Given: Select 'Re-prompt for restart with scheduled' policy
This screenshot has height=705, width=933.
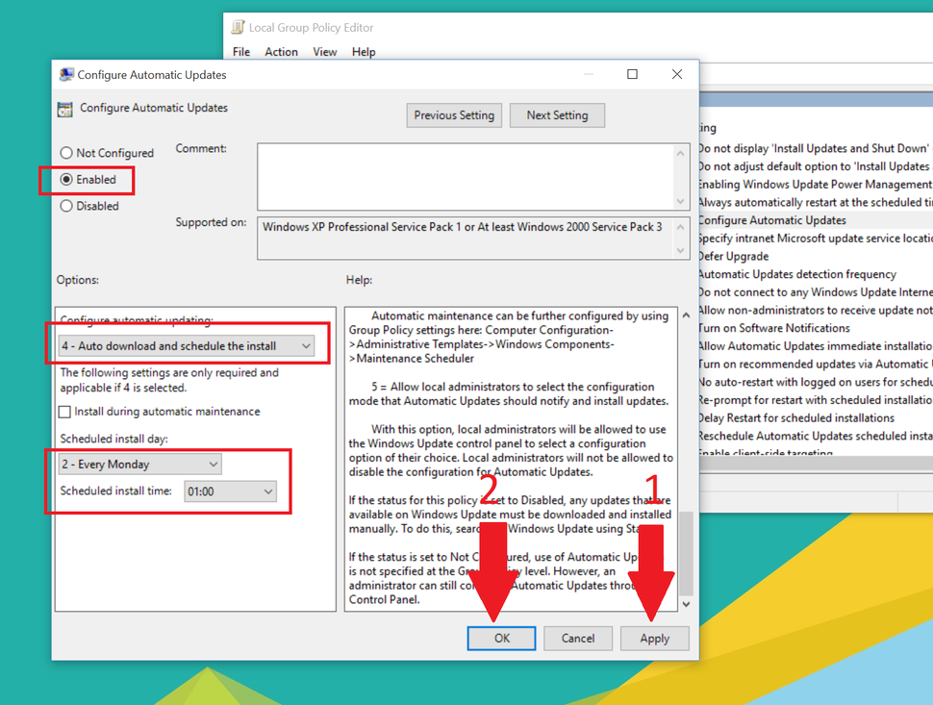Looking at the screenshot, I should click(x=816, y=400).
